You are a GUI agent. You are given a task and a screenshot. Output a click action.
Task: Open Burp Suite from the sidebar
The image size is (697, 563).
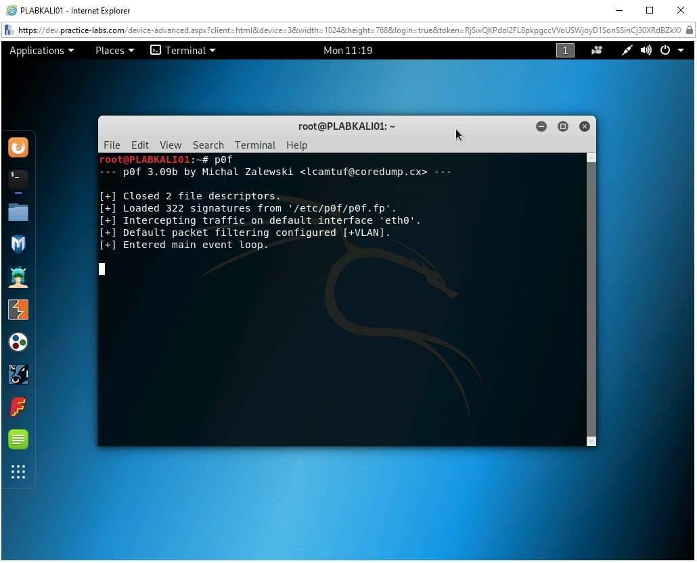pos(18,309)
